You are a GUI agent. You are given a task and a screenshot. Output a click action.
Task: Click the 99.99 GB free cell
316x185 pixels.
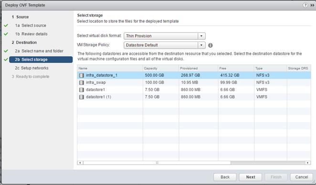pos(229,82)
